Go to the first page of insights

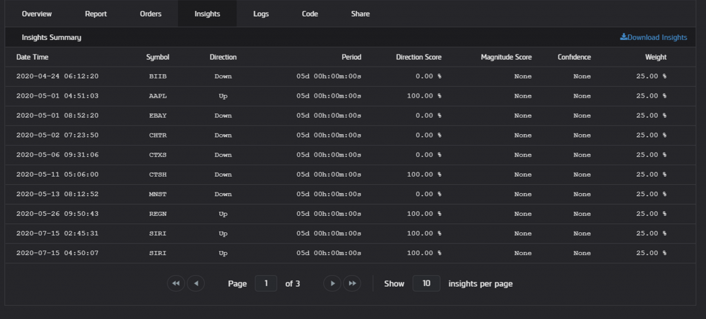176,283
